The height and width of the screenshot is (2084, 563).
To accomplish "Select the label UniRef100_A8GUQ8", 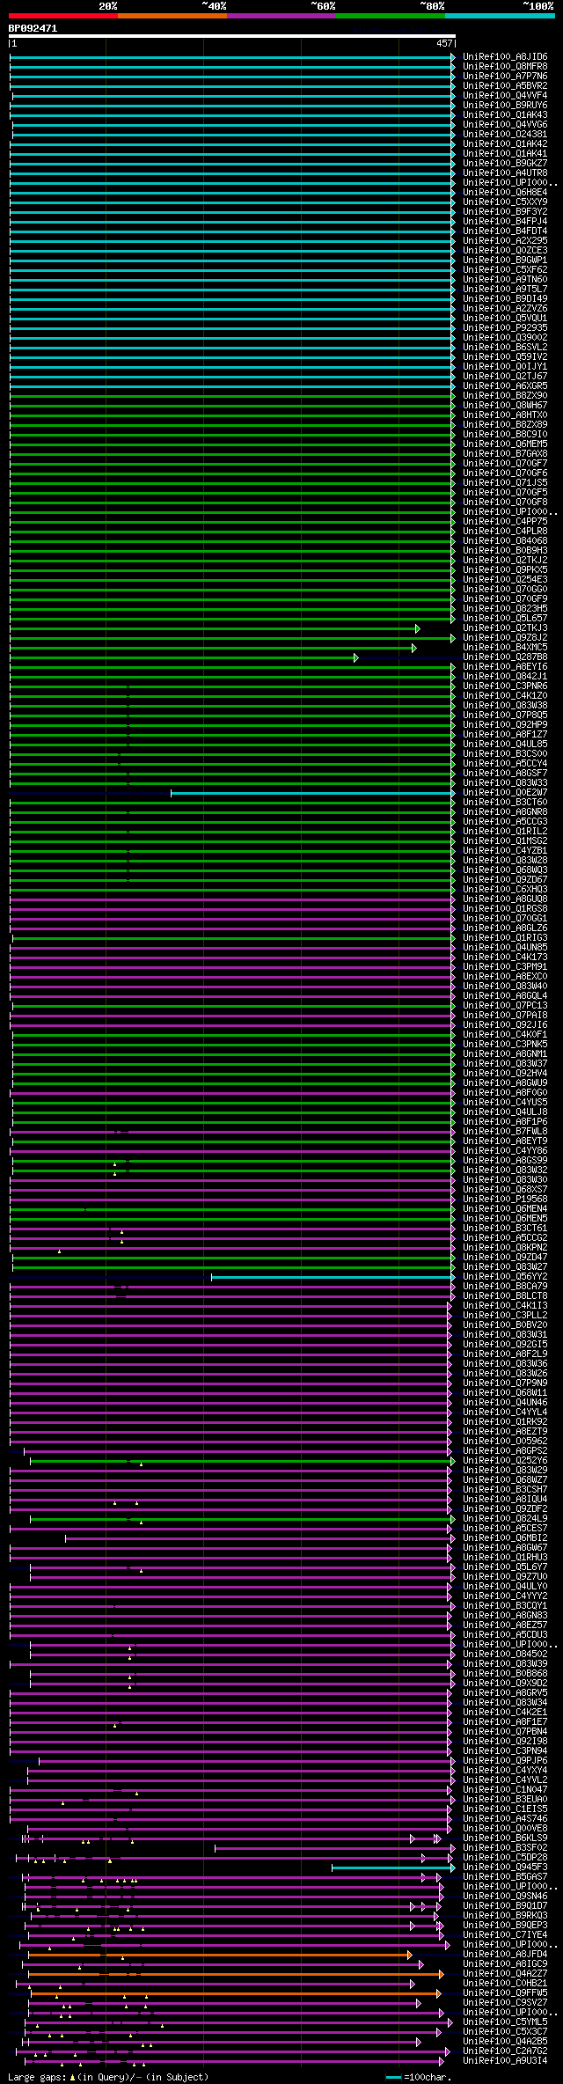I will point(505,899).
